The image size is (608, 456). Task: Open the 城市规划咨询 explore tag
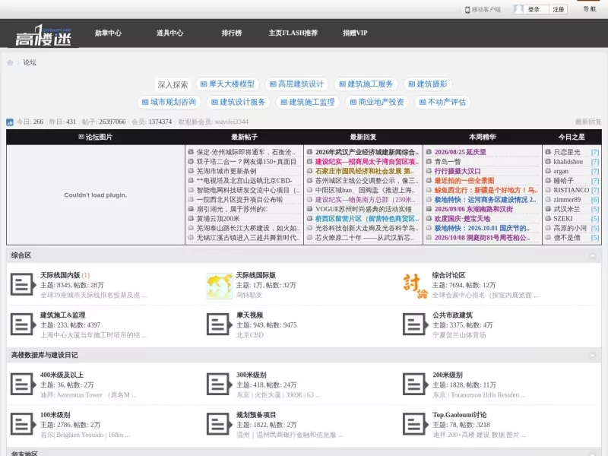(169, 102)
